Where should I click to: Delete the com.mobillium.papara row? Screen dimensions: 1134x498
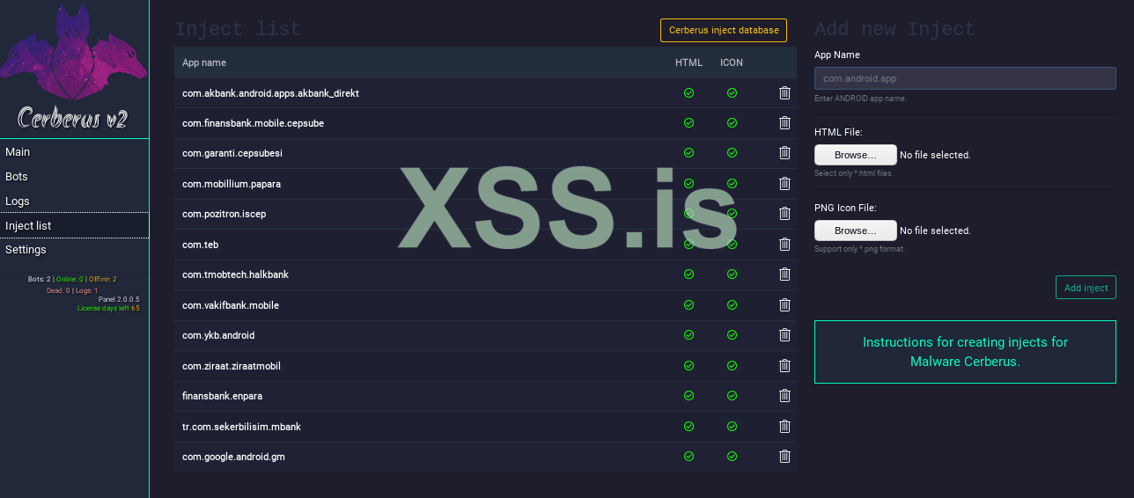[x=784, y=184]
